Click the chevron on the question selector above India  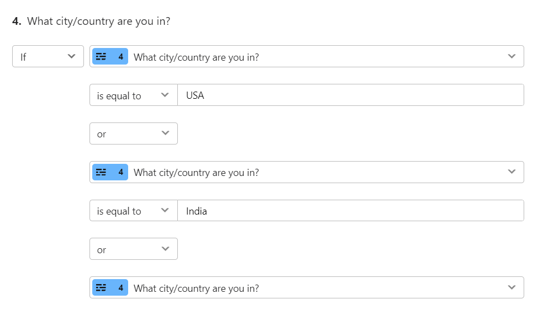pos(511,172)
